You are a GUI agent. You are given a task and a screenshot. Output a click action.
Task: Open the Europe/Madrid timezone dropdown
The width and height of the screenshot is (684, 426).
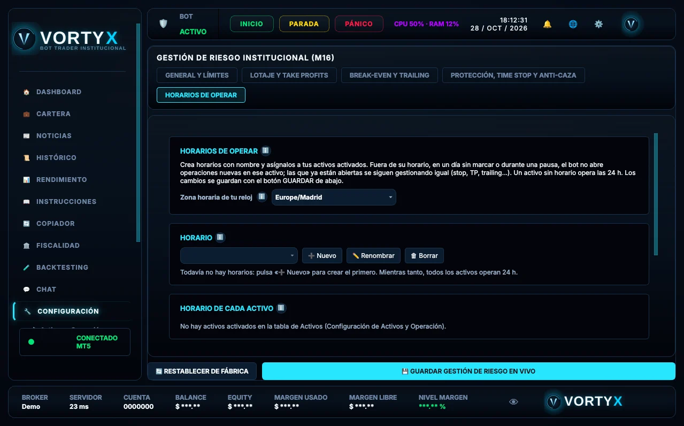click(x=334, y=197)
